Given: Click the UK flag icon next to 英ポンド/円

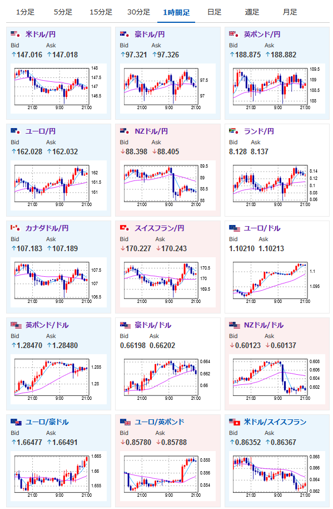Looking at the screenshot, I should click(233, 34).
